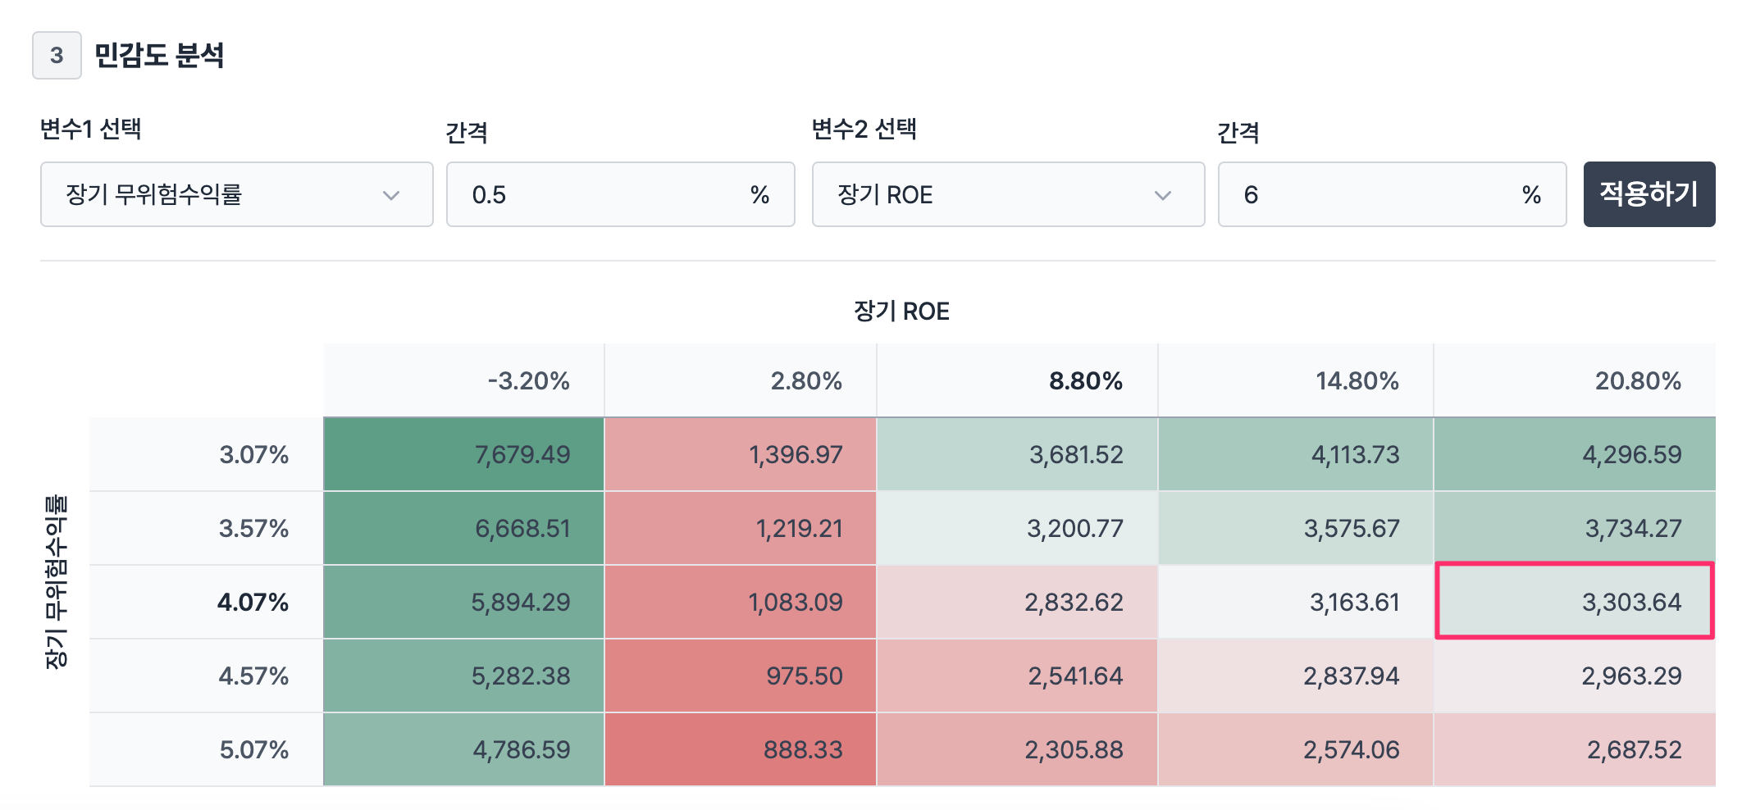Viewport: 1742px width, 810px height.
Task: Select the highlighted 3,303.64 cell
Action: (1574, 602)
